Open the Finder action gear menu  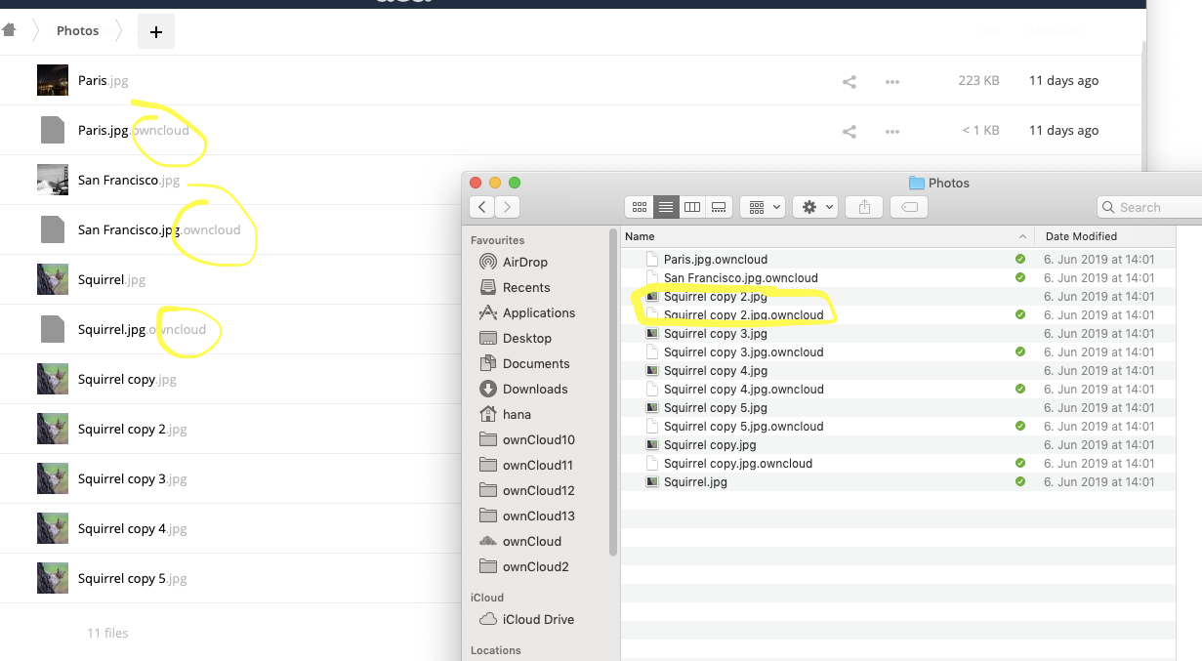[x=814, y=206]
